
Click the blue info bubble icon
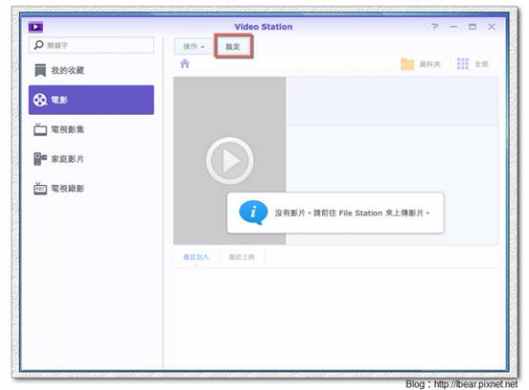(253, 213)
